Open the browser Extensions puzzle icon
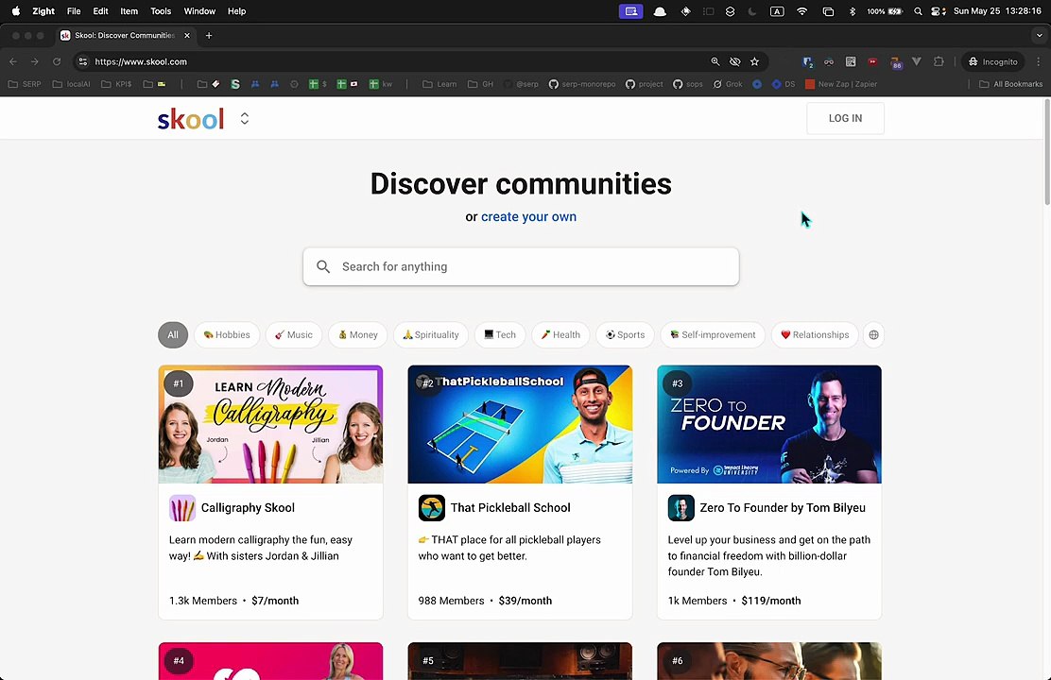 939,61
